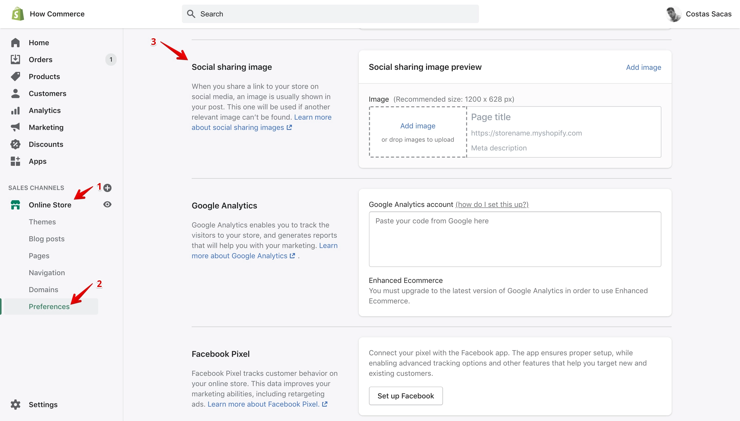
Task: Click Social sharing image heading
Action: point(232,67)
